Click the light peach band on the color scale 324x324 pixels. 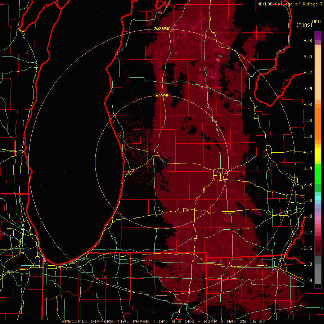[x=318, y=74]
